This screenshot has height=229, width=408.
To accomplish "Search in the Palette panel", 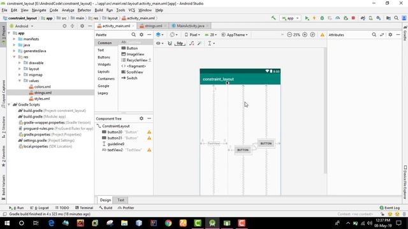I will click(x=133, y=34).
